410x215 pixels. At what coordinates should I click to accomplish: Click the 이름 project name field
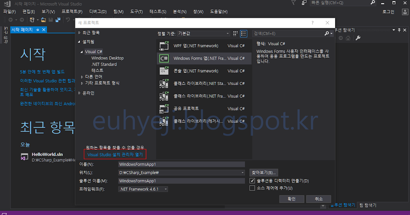(181, 164)
